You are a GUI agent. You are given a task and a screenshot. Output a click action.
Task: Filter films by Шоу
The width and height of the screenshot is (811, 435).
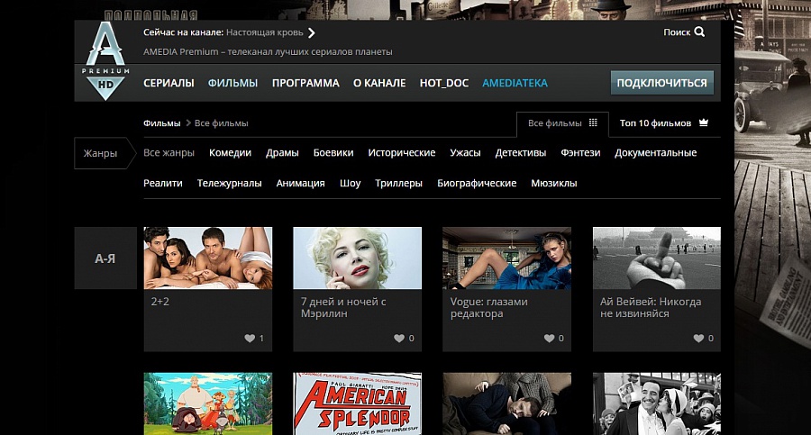click(x=351, y=183)
